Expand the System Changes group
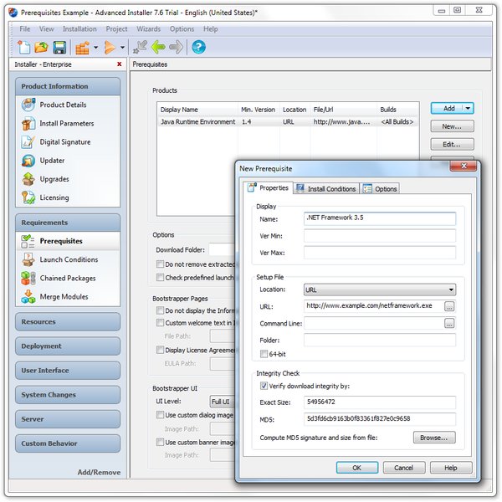The width and height of the screenshot is (502, 502). click(68, 395)
